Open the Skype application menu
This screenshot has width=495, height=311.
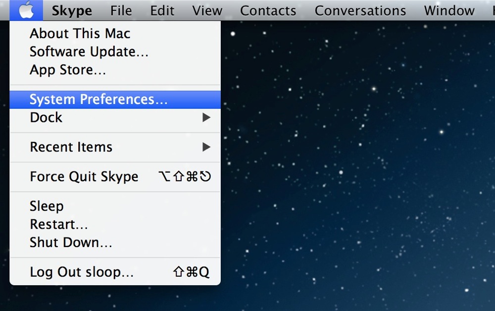click(72, 11)
